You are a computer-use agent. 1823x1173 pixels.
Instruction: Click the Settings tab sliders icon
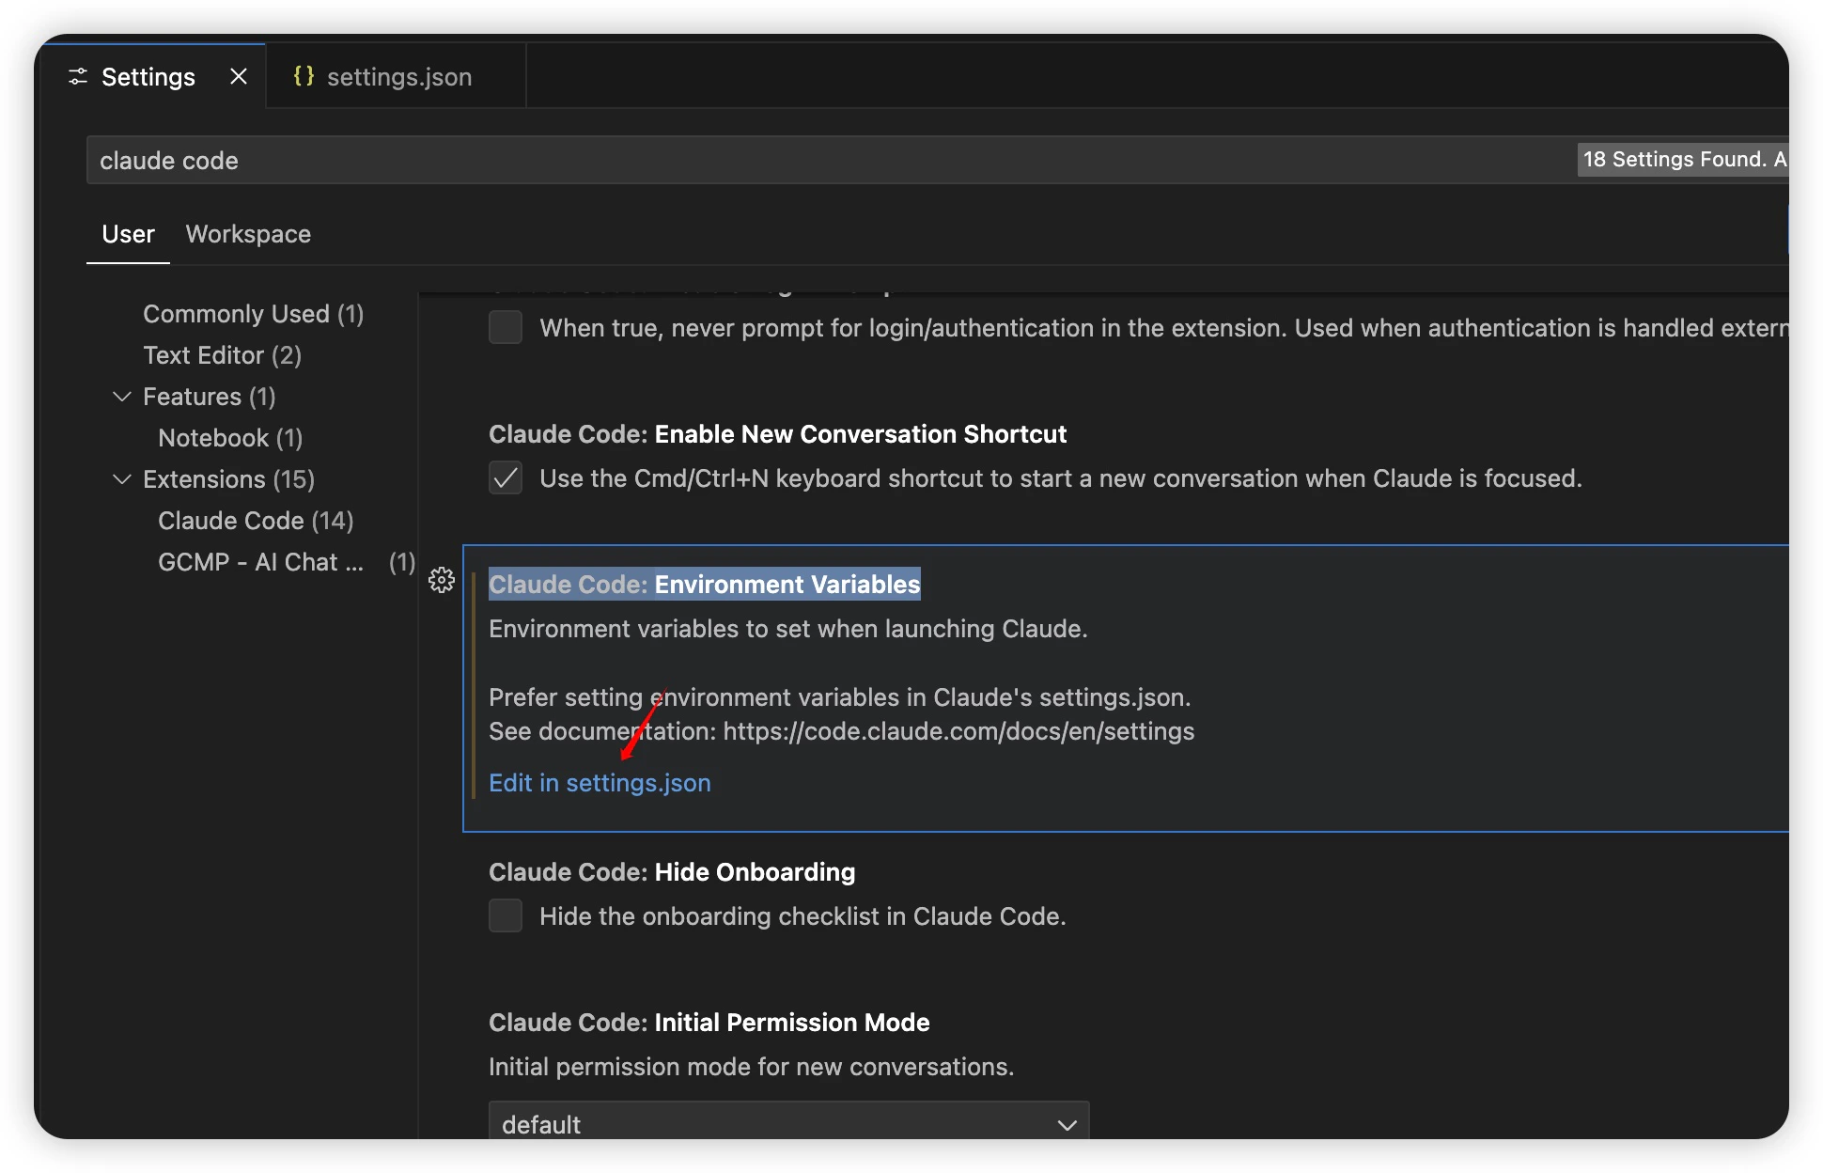(78, 77)
